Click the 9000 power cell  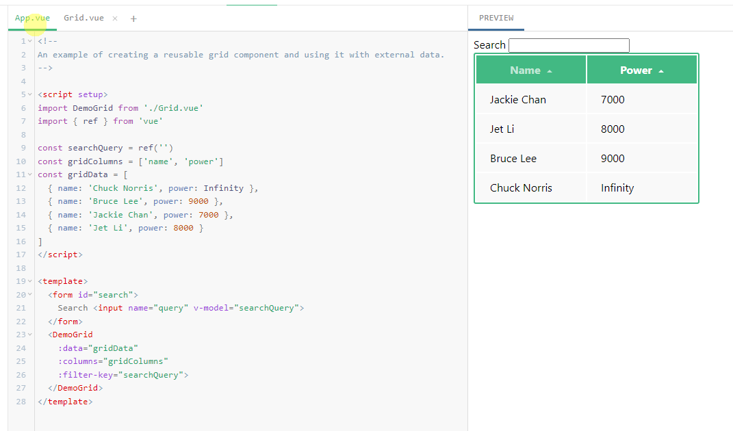[642, 159]
